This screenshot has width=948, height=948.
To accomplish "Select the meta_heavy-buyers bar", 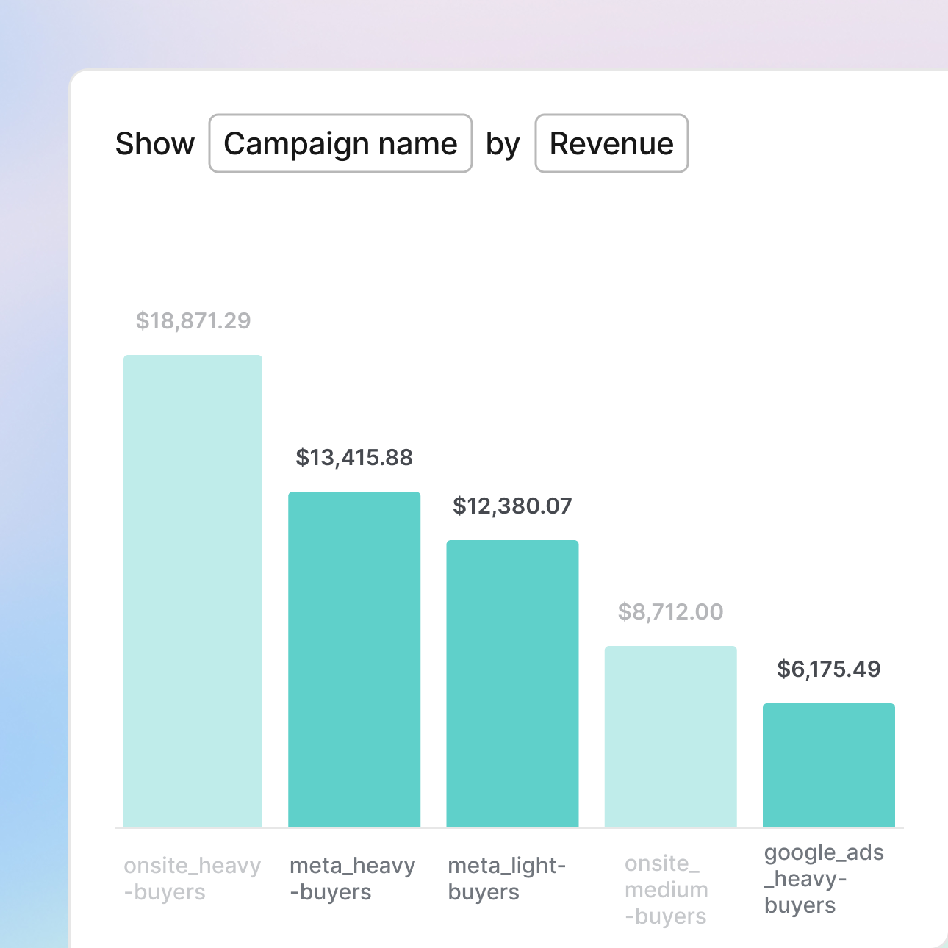I will 354,659.
